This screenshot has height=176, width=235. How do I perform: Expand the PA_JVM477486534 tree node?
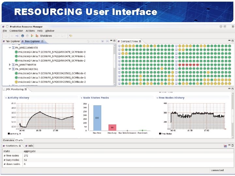pos(10,65)
